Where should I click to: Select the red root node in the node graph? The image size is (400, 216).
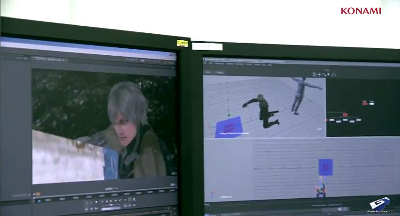pos(345,114)
